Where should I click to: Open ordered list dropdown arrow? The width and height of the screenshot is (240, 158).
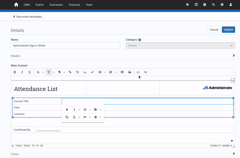(116, 72)
